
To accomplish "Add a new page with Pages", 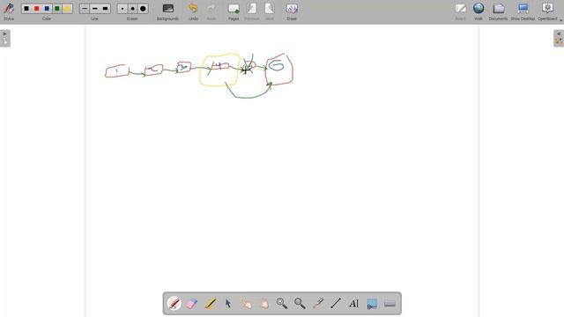I will point(234,11).
